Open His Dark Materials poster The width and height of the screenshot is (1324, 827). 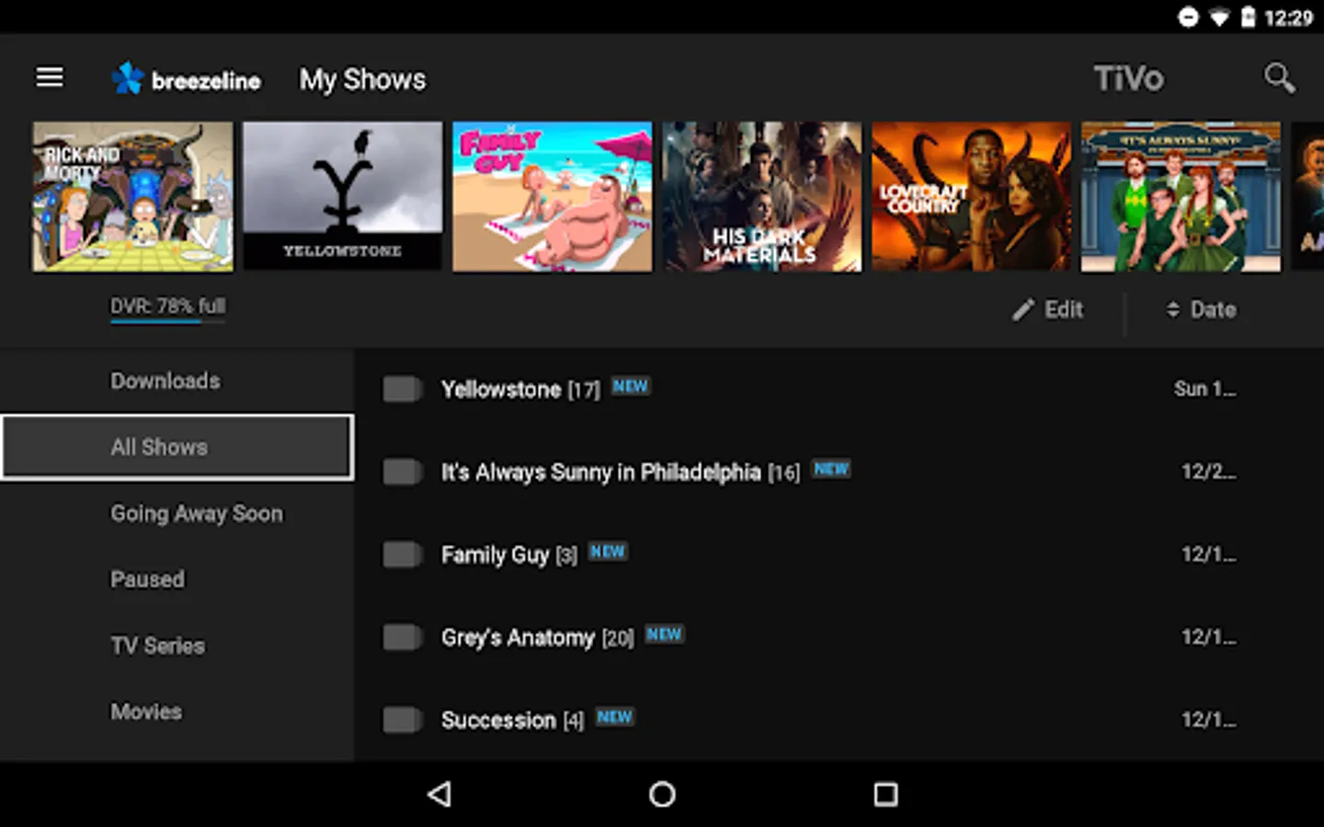[762, 197]
